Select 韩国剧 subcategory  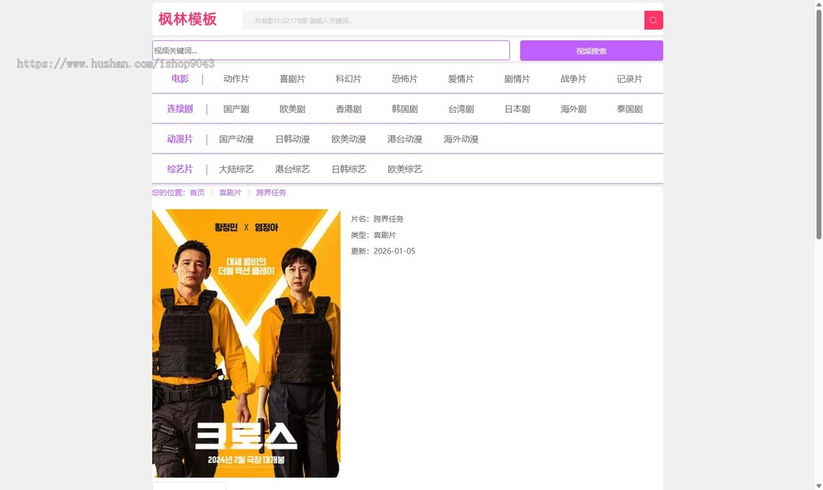tap(405, 109)
